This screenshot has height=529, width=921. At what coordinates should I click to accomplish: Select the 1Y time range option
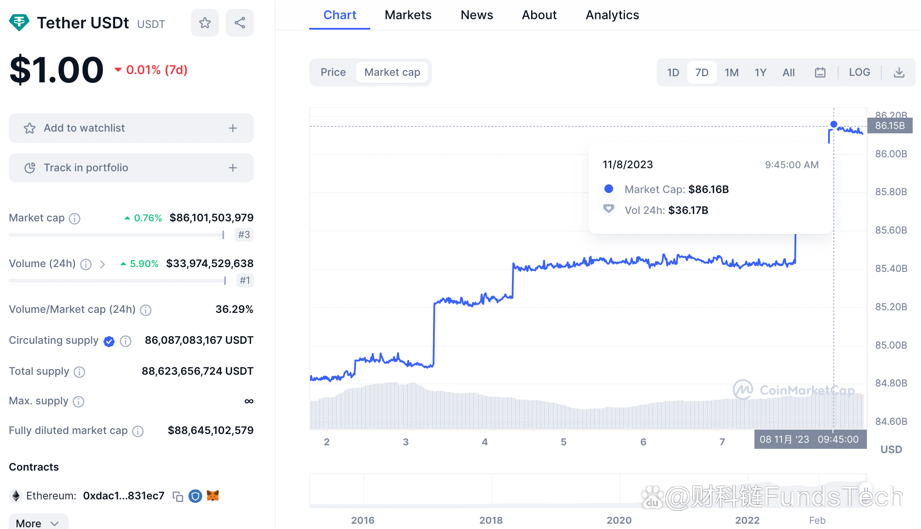tap(760, 72)
